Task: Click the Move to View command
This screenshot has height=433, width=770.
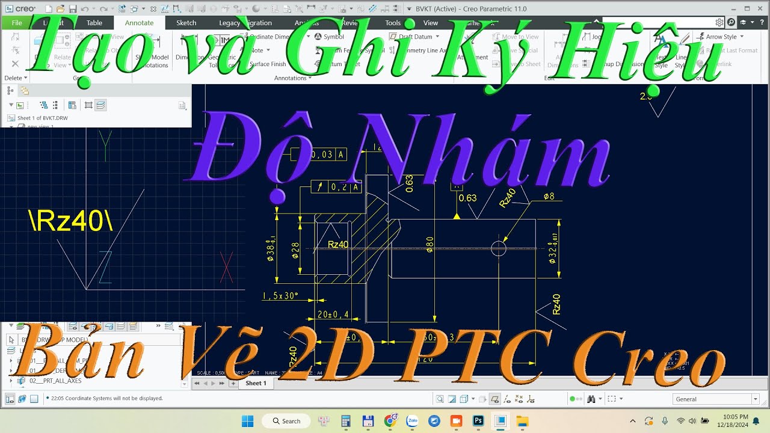Action: [x=516, y=37]
